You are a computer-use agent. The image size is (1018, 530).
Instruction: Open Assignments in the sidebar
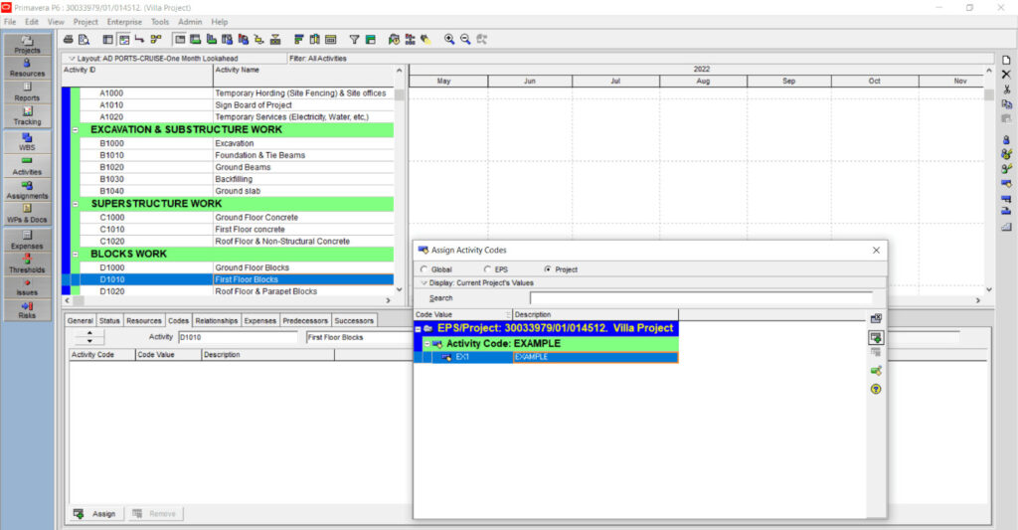tap(27, 190)
